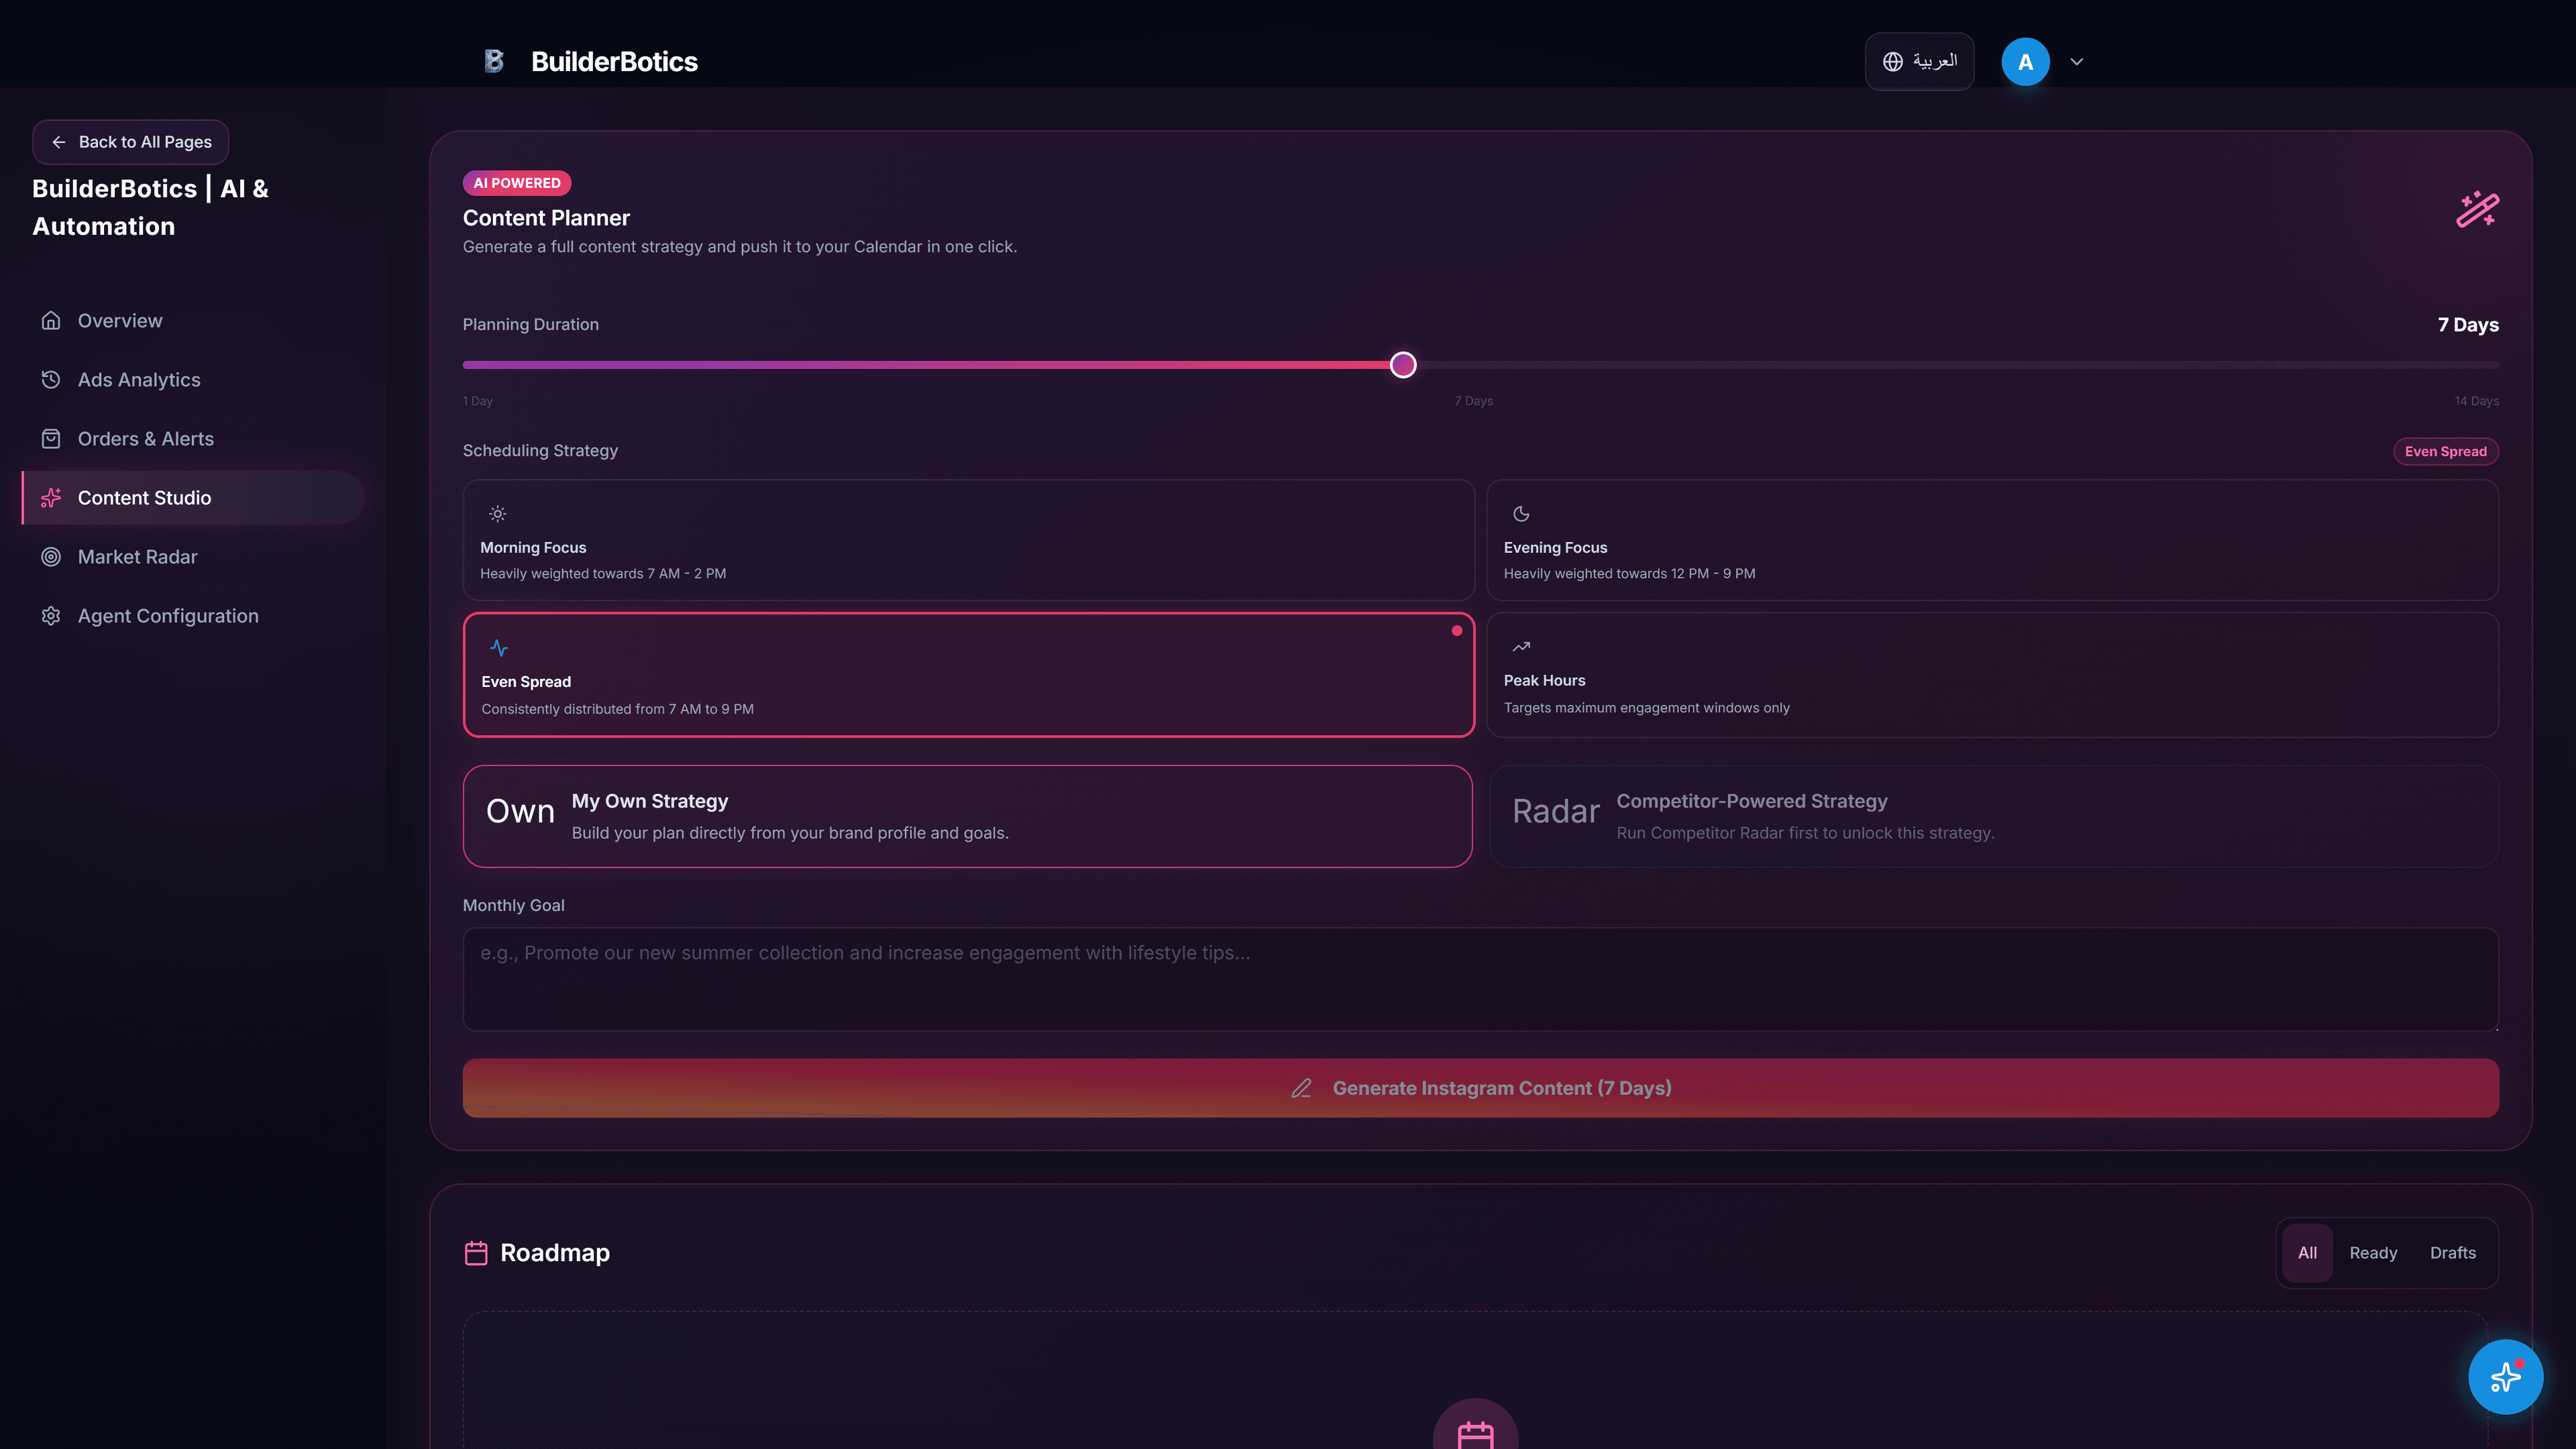Select the Morning Focus scheduling strategy
The width and height of the screenshot is (2576, 1449).
pos(968,540)
